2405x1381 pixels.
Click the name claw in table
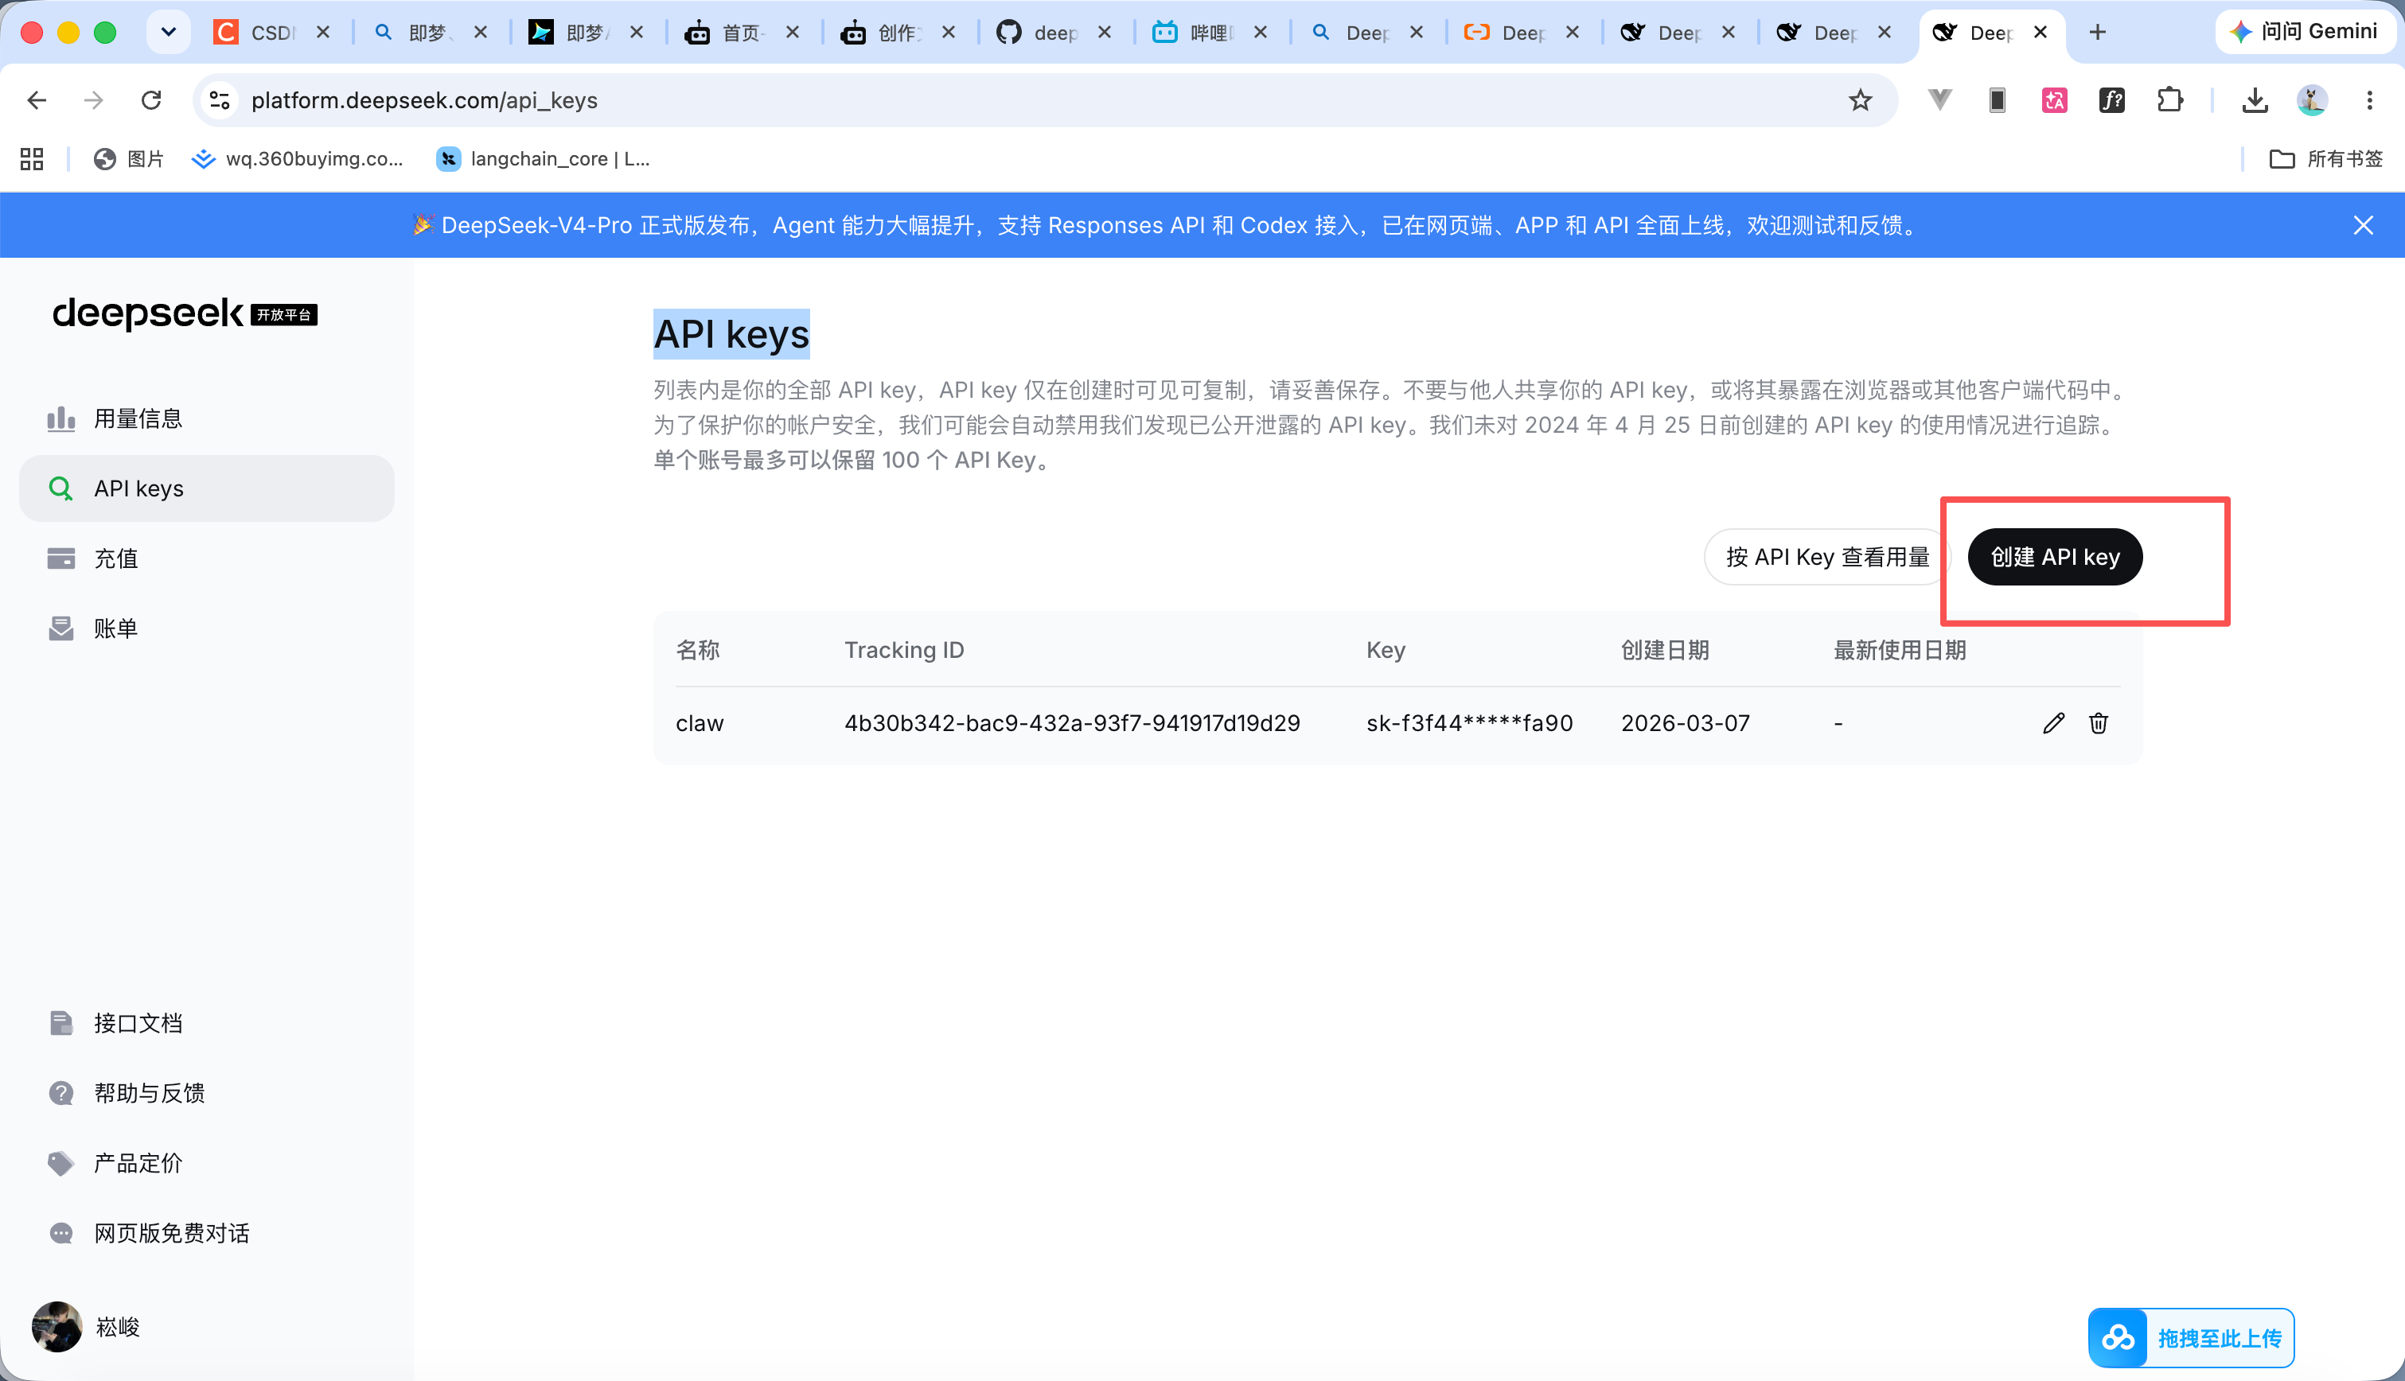[700, 723]
